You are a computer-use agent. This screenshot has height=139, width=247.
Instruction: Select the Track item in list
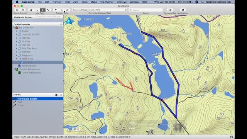click(20, 105)
